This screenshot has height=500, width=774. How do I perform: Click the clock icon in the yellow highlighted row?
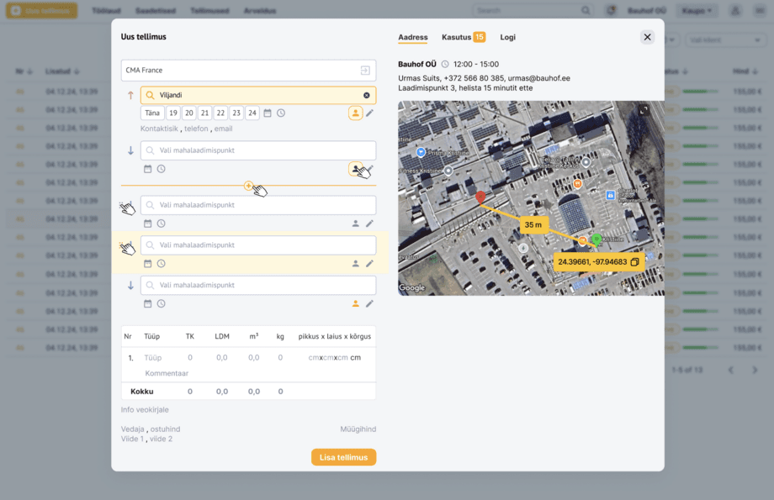(161, 264)
